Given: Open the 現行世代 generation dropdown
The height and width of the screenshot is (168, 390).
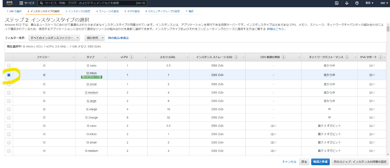Looking at the screenshot, I should [94, 38].
